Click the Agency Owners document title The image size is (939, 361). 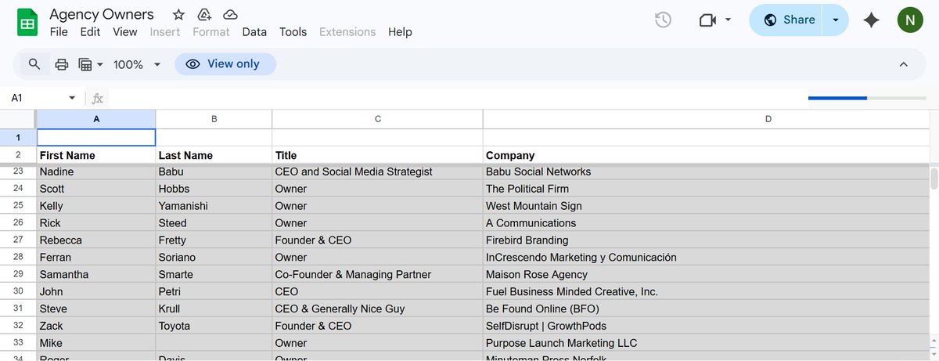coord(102,14)
